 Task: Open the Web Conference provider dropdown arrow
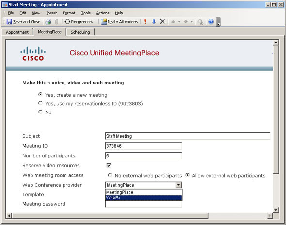coord(178,185)
